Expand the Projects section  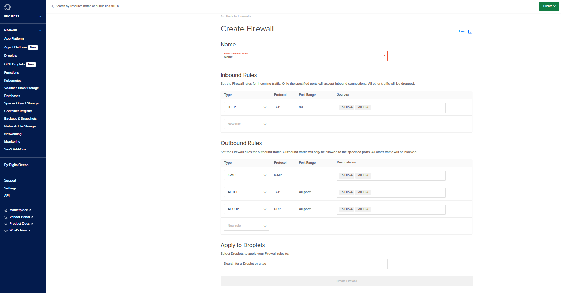(40, 16)
